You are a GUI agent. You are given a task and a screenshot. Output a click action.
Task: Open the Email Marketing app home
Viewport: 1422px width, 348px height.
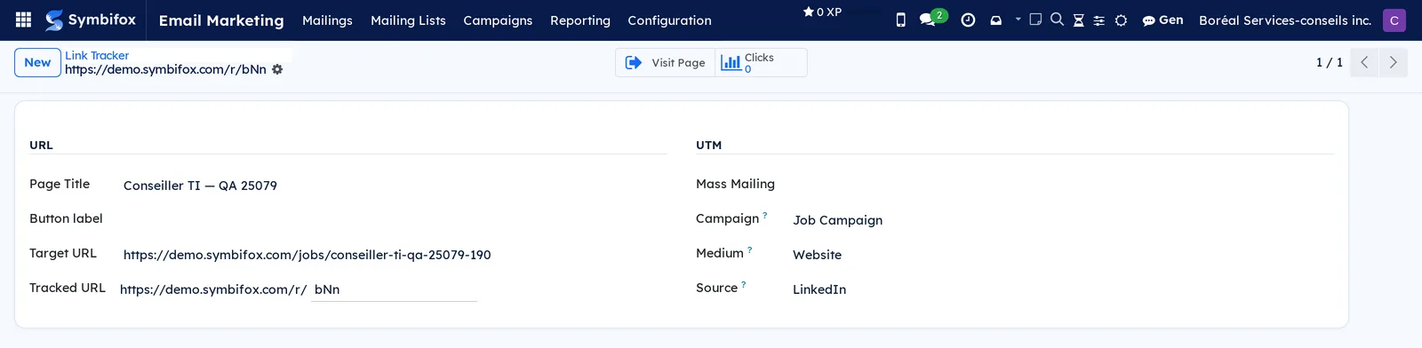point(221,20)
